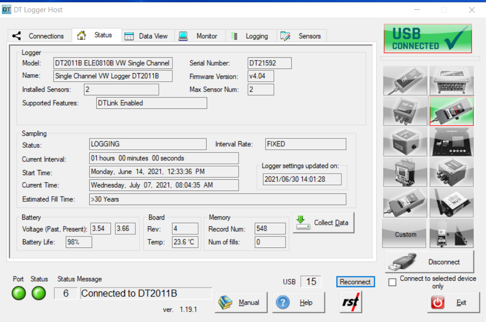Open the Manual

pyautogui.click(x=241, y=302)
